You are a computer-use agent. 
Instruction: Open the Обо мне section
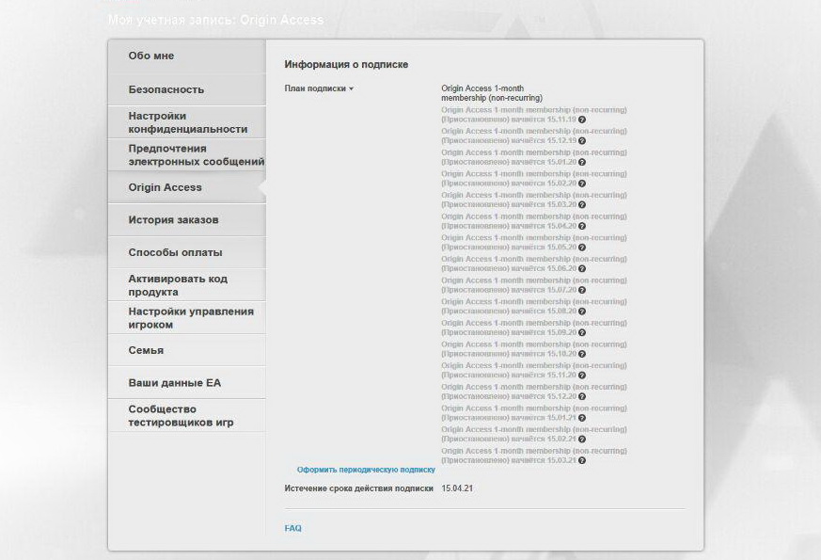[x=187, y=56]
